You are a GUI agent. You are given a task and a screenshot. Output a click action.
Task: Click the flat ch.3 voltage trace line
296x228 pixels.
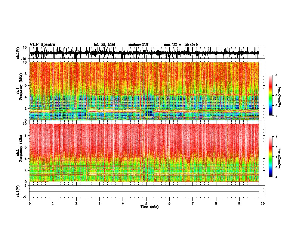(144, 191)
